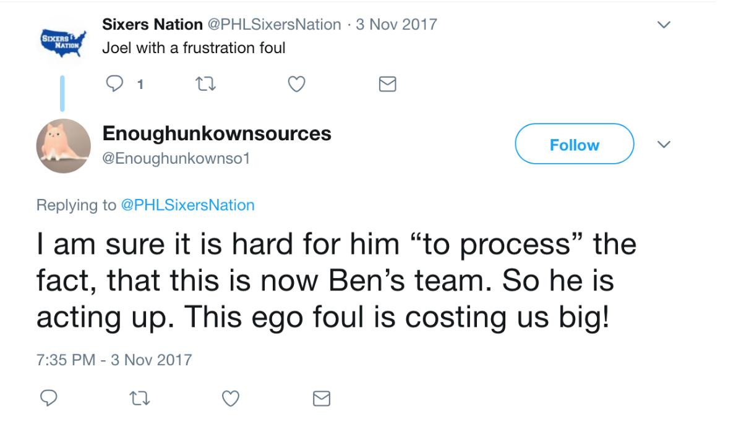
Task: Click the Enoughunkownsources cat avatar
Action: tap(63, 146)
